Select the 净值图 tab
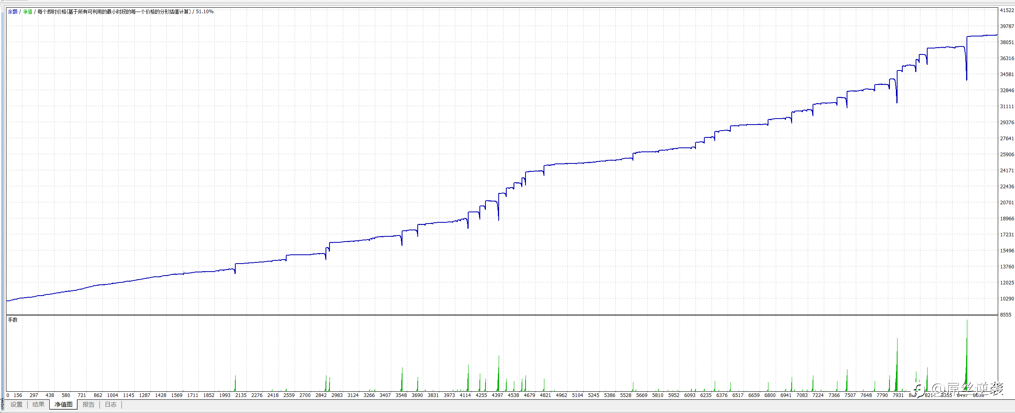 coord(63,405)
